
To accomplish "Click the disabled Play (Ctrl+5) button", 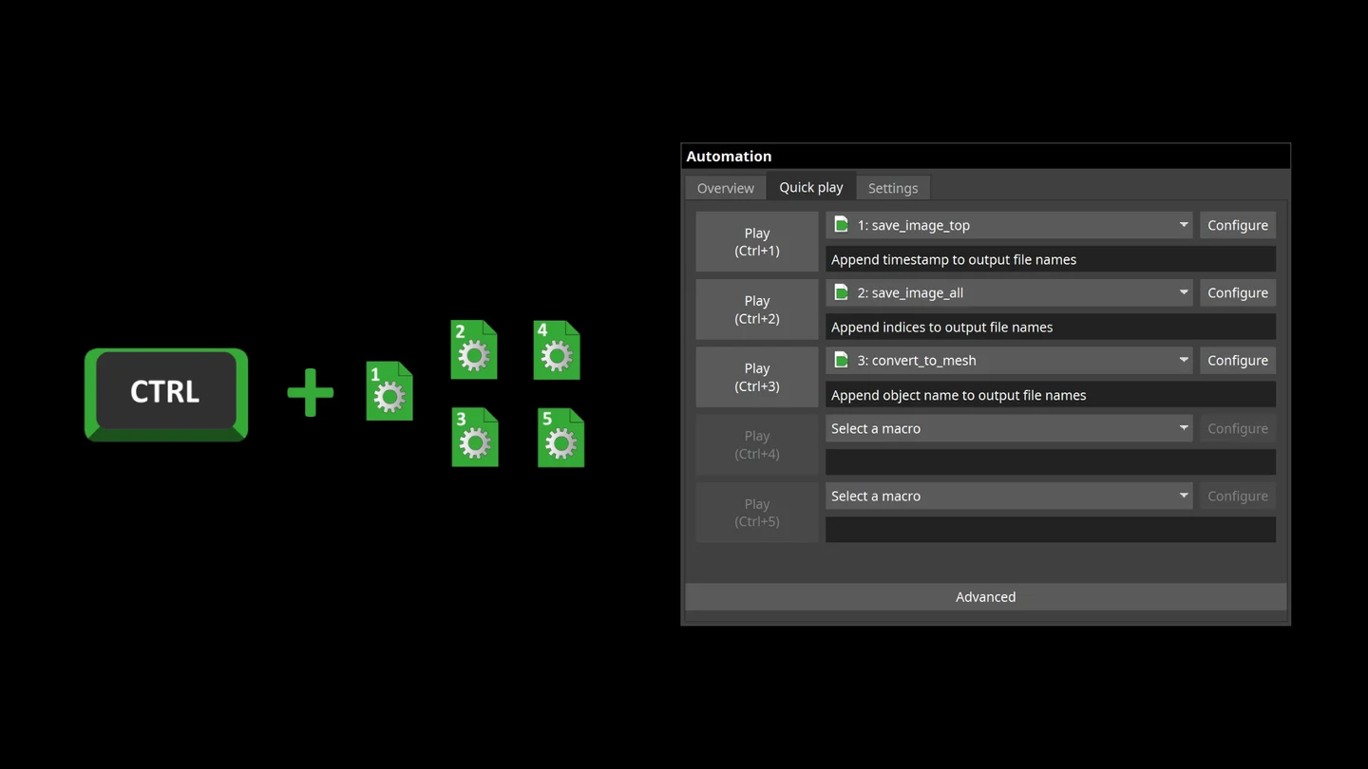I will (757, 513).
